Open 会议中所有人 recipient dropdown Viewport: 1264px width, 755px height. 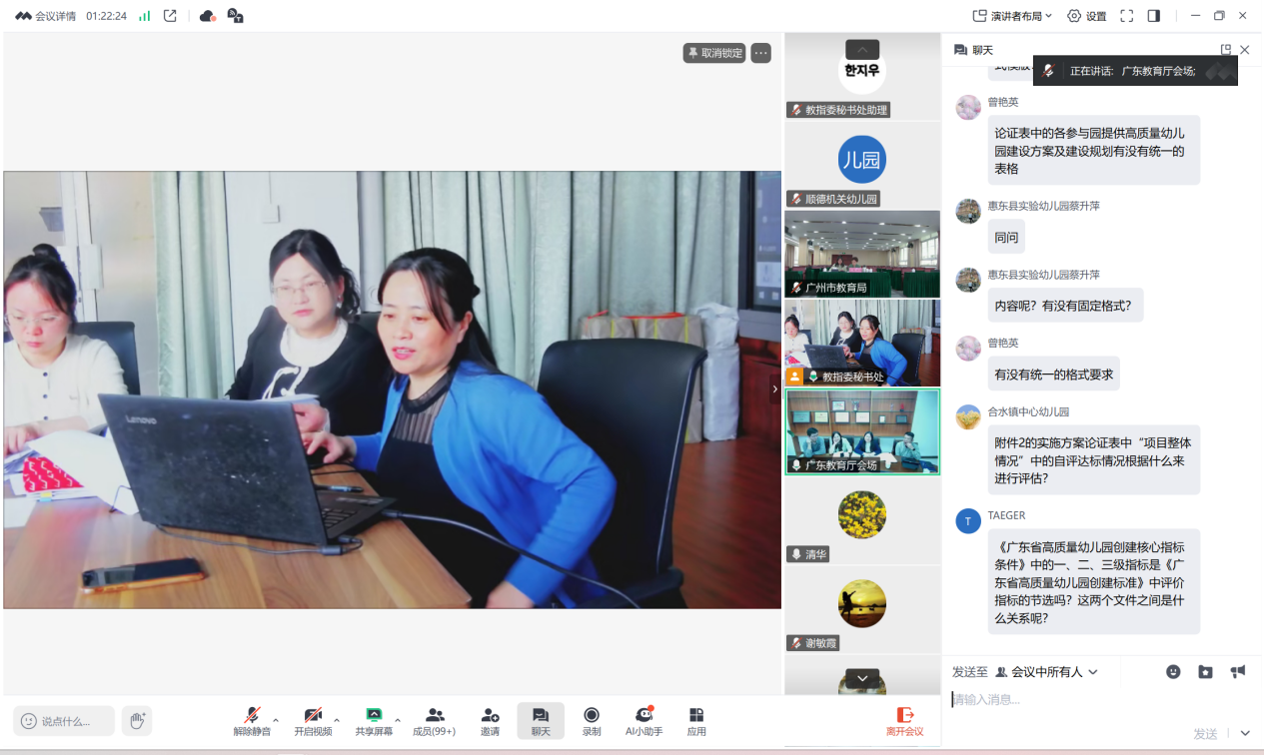(1047, 672)
